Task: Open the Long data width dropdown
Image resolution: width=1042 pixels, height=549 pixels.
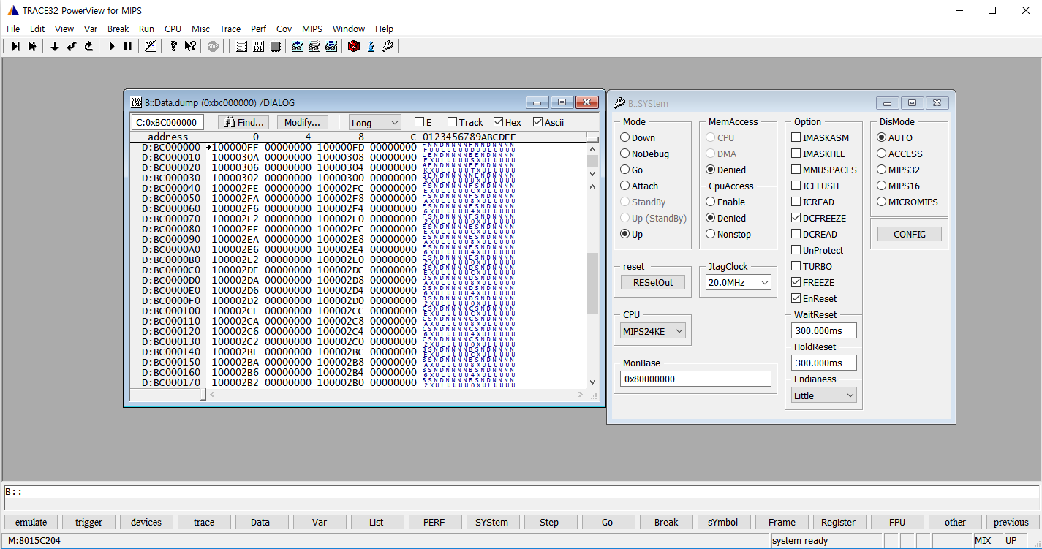Action: point(374,123)
